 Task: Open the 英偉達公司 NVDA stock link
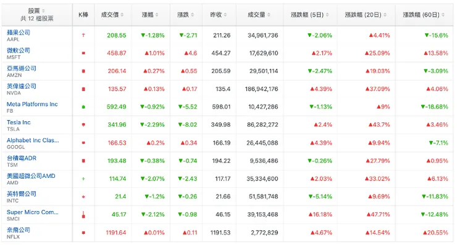pos(22,86)
